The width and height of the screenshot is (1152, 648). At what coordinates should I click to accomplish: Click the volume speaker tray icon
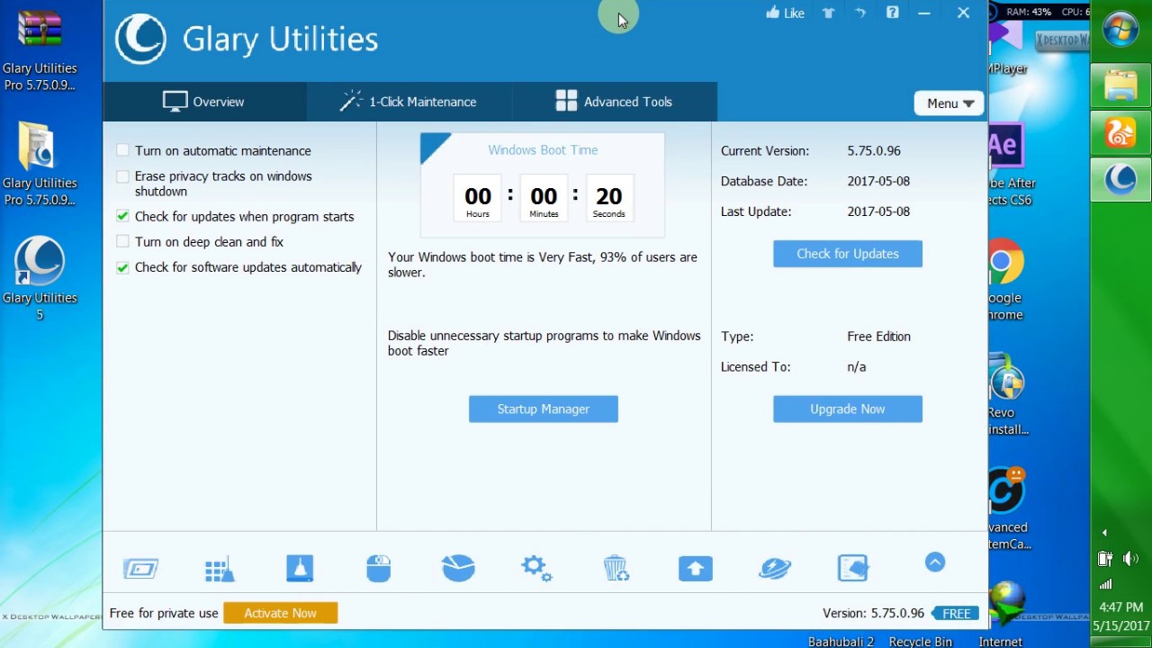point(1131,559)
